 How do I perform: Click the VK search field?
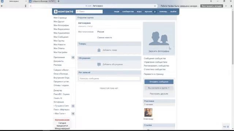(x=89, y=12)
